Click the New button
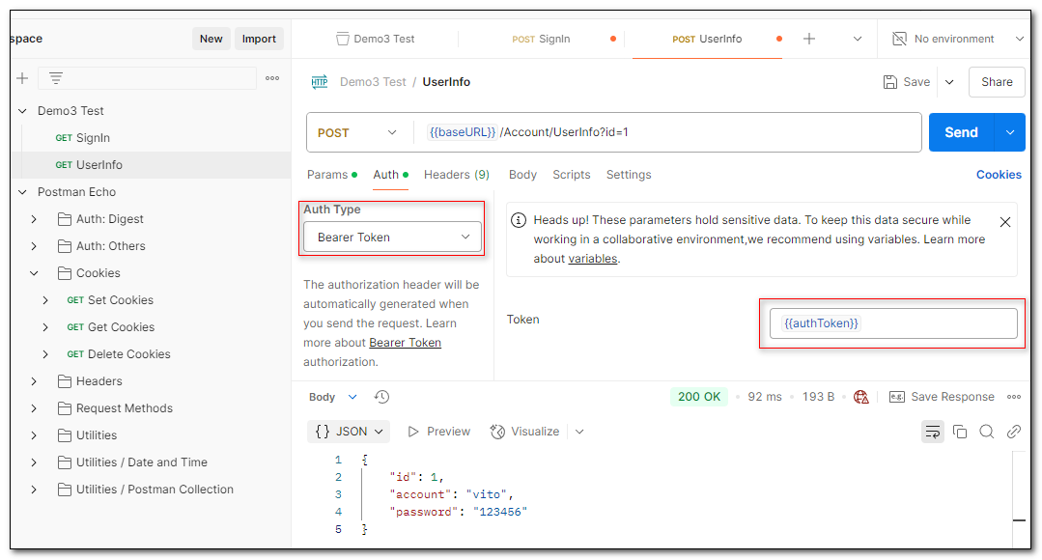Viewport: 1042px width, 560px height. (x=211, y=40)
